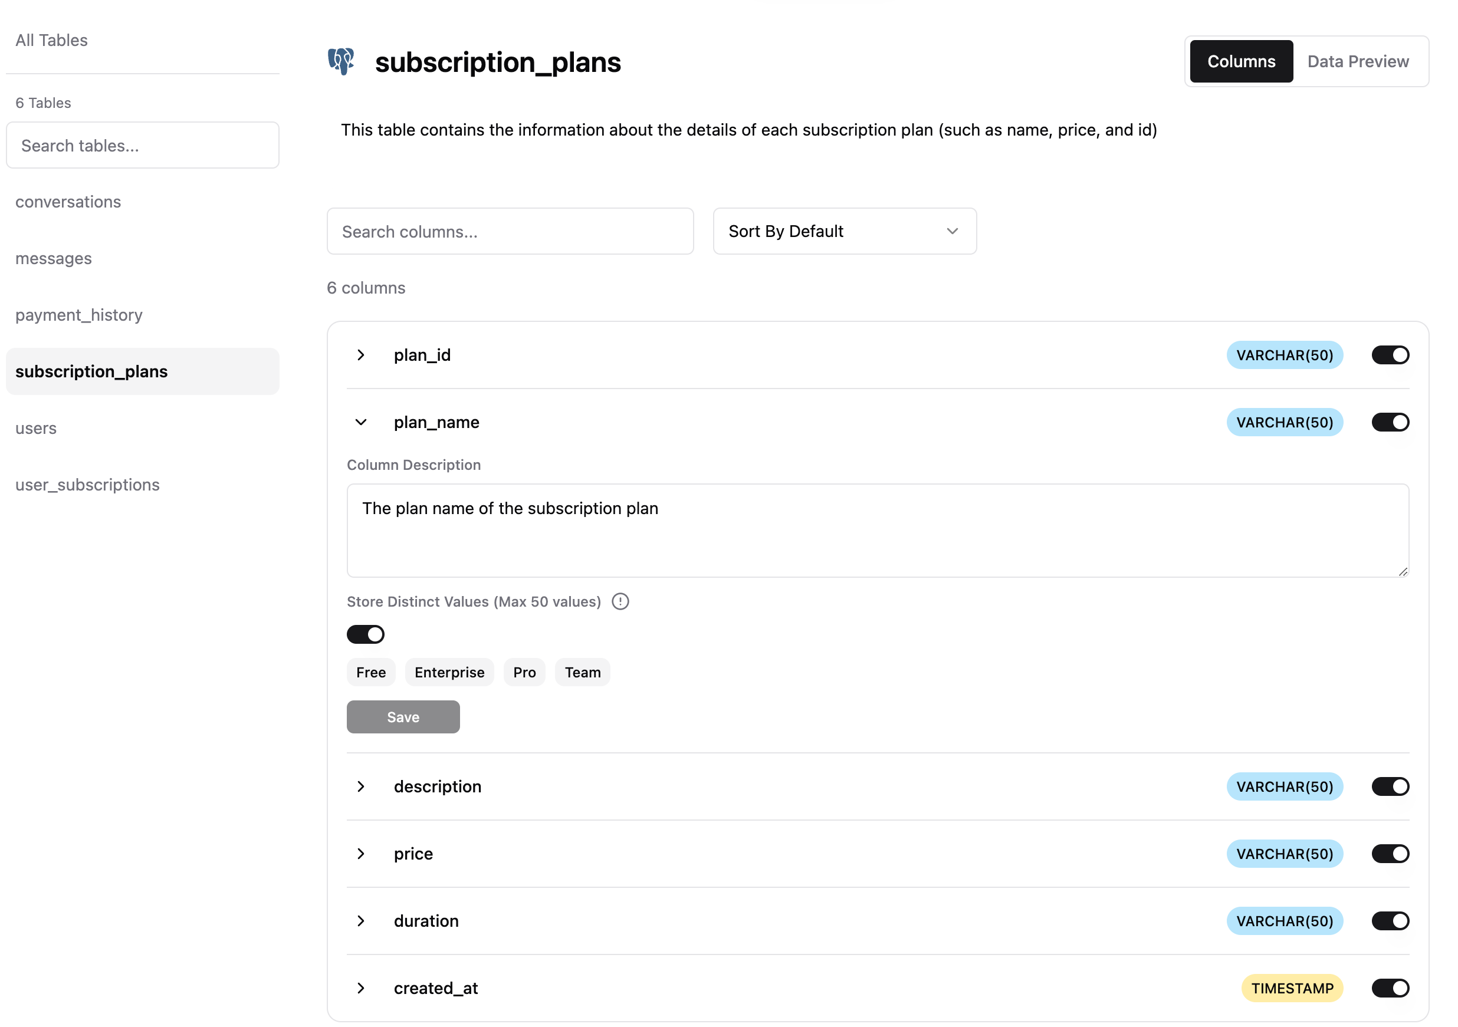Click the Team distinct value chip
The height and width of the screenshot is (1027, 1458).
[x=582, y=672]
